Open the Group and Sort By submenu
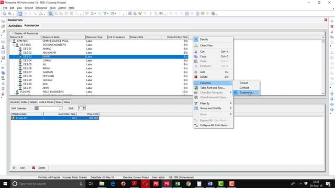 [213, 108]
